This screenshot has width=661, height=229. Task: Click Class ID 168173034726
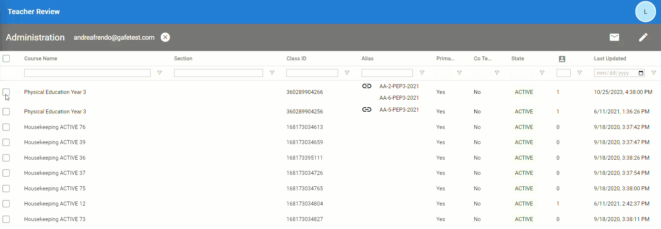coord(304,173)
